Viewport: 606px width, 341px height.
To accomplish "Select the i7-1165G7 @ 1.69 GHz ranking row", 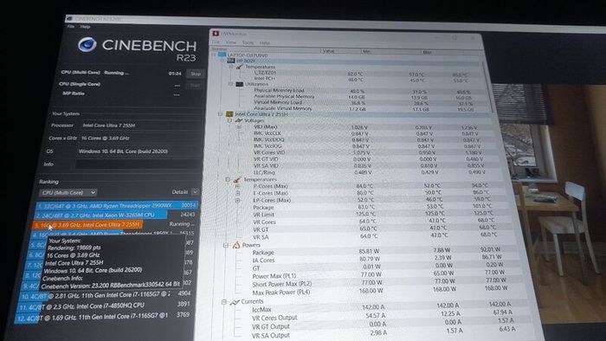I will point(102,316).
